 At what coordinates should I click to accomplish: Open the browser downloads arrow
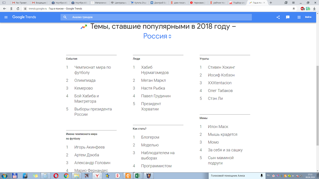pos(314,8)
